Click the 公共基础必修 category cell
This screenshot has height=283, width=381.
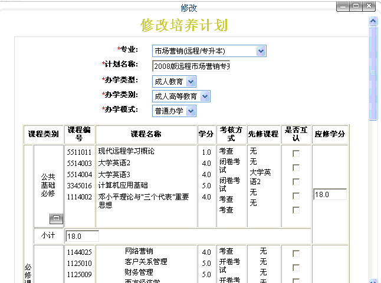pyautogui.click(x=48, y=185)
